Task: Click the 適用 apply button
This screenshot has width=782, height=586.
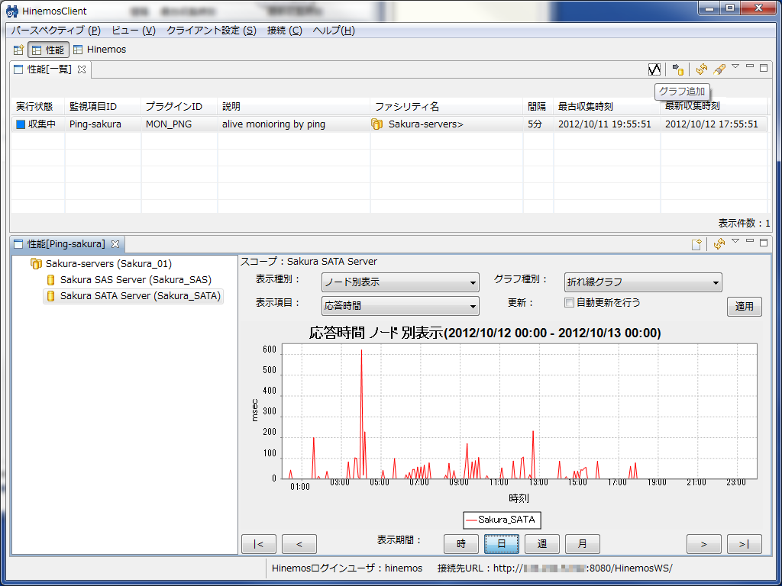Action: tap(744, 307)
